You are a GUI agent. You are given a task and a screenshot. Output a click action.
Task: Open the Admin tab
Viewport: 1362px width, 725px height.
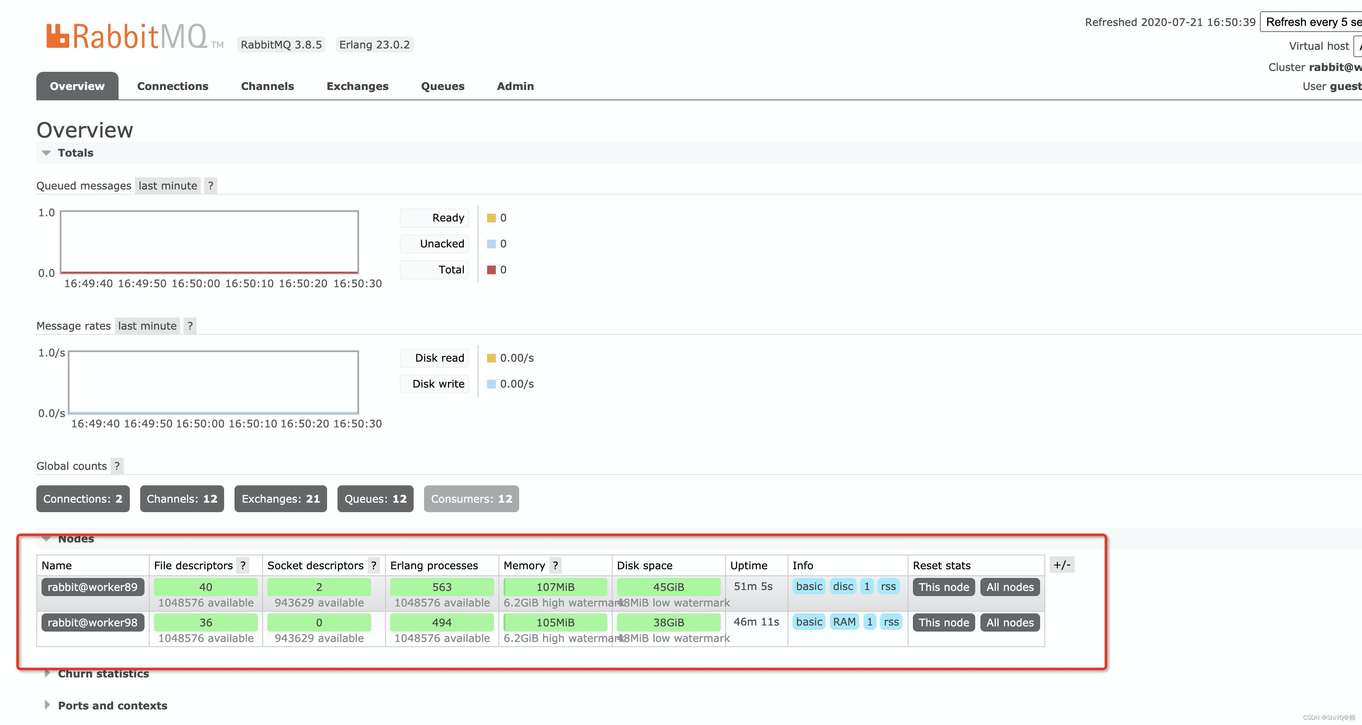tap(515, 86)
